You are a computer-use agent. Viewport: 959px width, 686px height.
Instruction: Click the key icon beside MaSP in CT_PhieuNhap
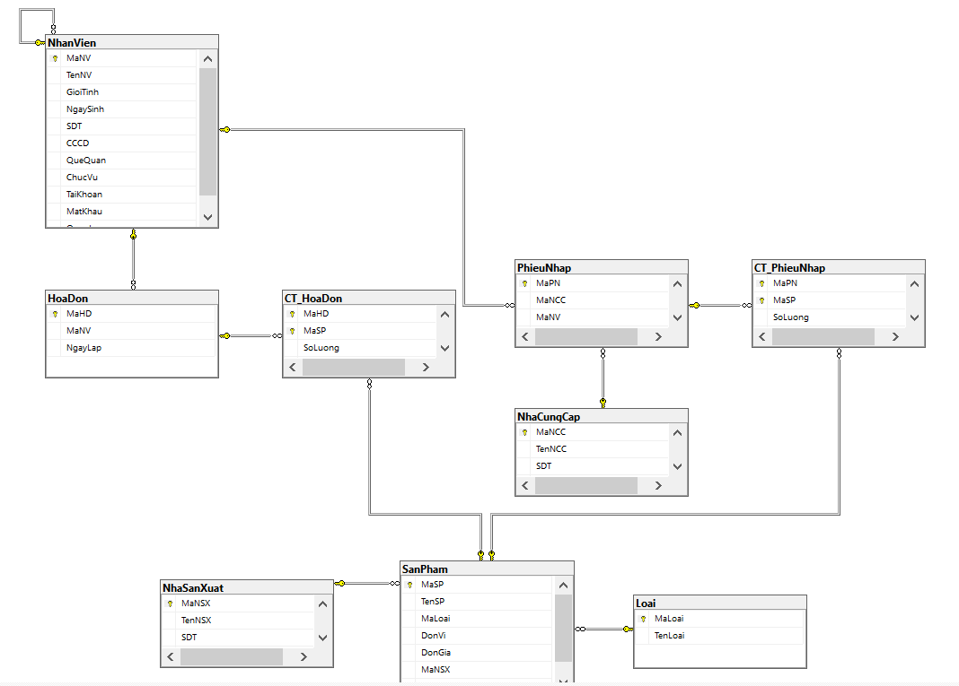(761, 300)
